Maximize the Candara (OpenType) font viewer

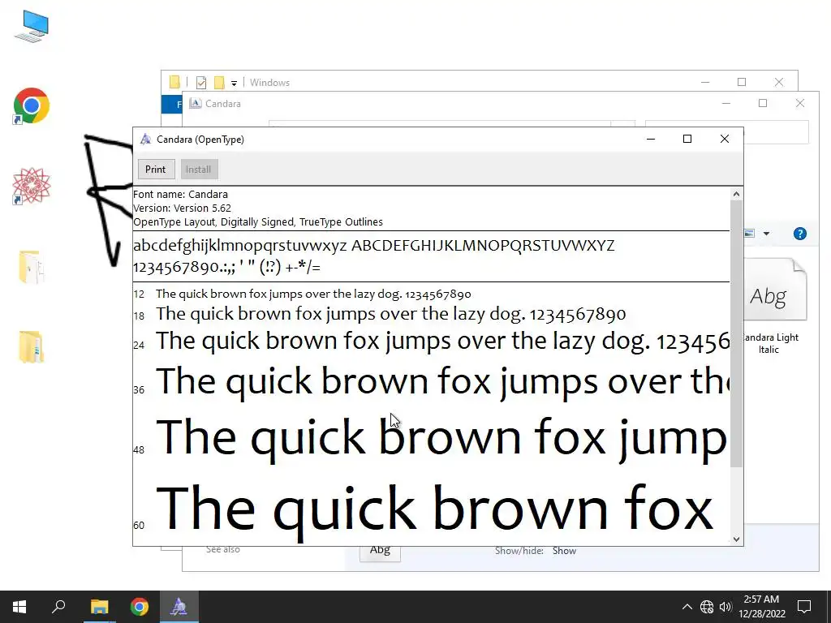click(x=687, y=139)
